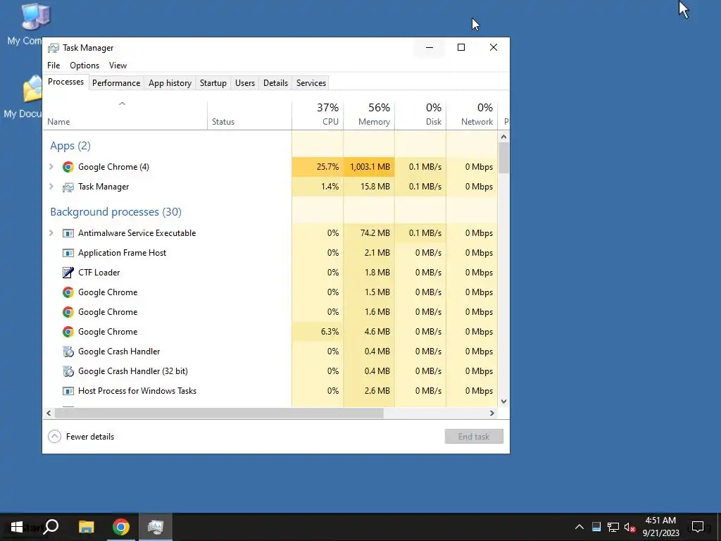Viewport: 721px width, 541px height.
Task: Sort processes by the Name column header
Action: point(125,115)
